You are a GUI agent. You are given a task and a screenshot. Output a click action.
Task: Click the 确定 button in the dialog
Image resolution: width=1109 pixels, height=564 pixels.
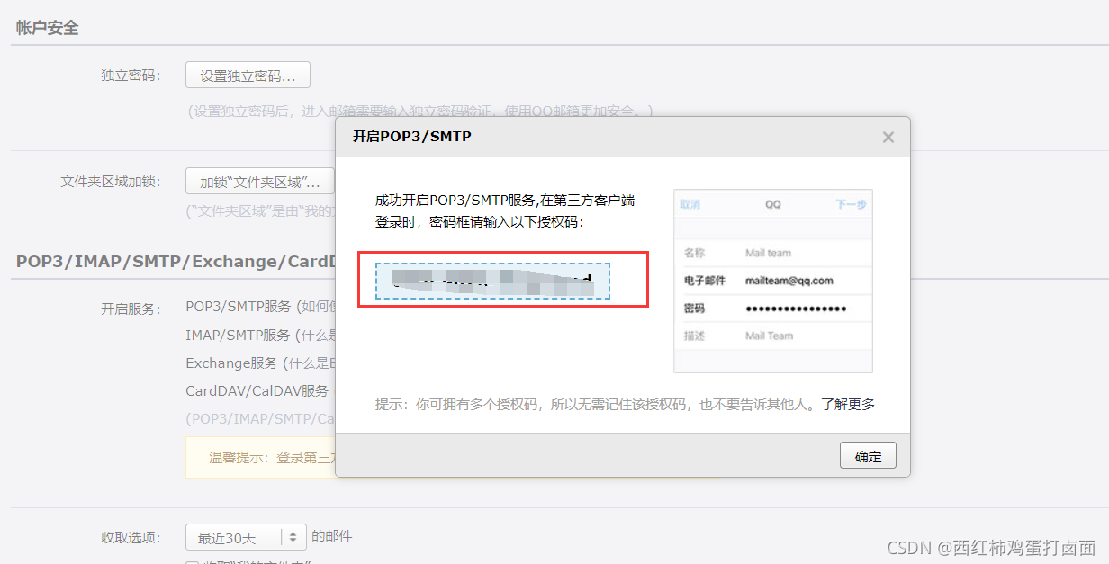pyautogui.click(x=868, y=455)
